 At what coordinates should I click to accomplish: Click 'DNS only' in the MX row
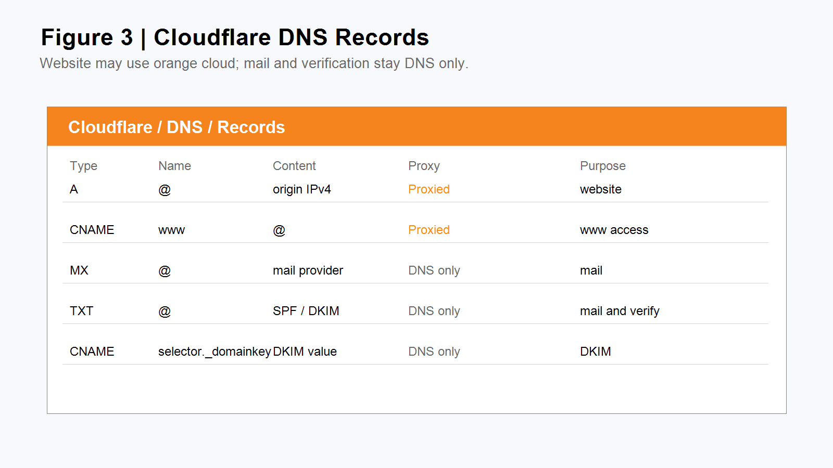[x=434, y=270]
